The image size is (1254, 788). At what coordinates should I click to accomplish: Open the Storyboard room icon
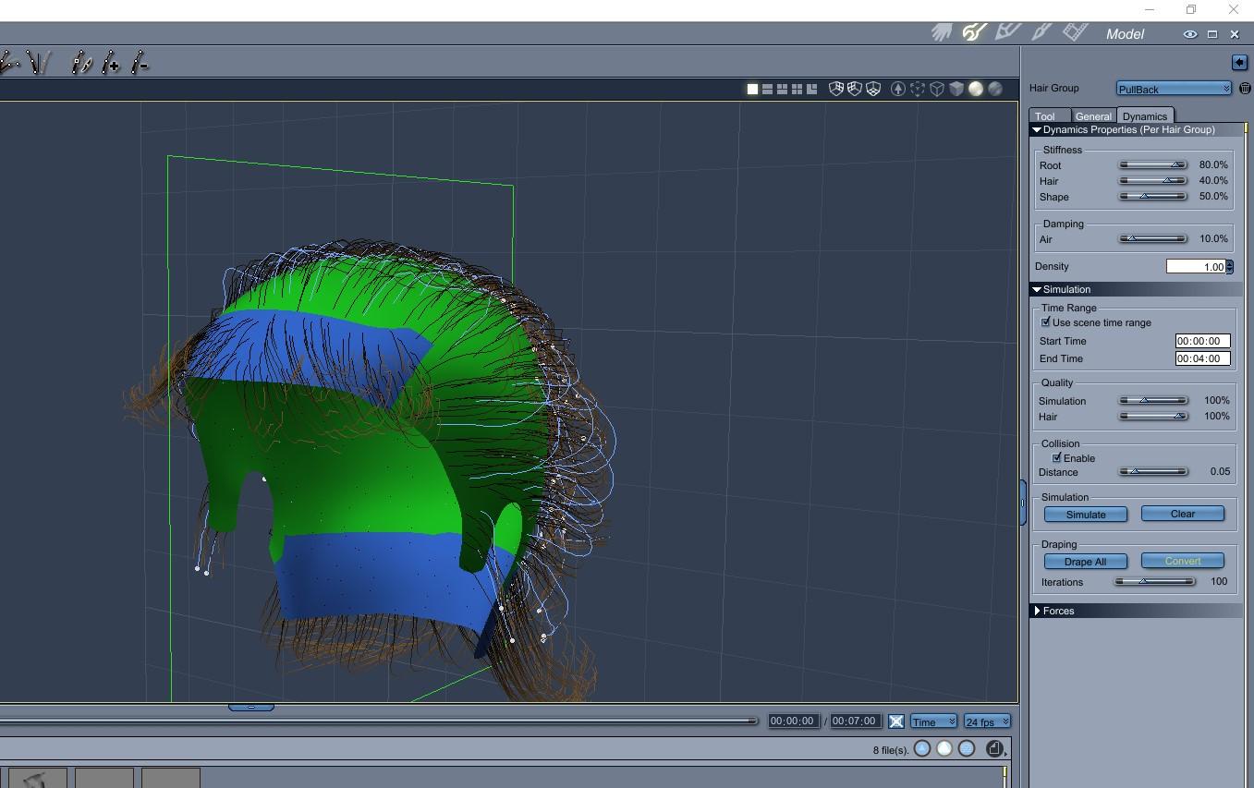(1007, 33)
